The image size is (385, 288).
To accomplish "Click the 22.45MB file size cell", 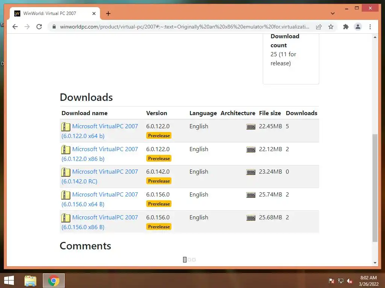I will 270,126.
